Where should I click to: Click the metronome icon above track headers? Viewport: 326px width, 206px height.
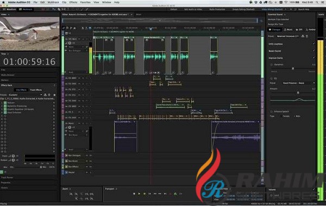(x=83, y=28)
